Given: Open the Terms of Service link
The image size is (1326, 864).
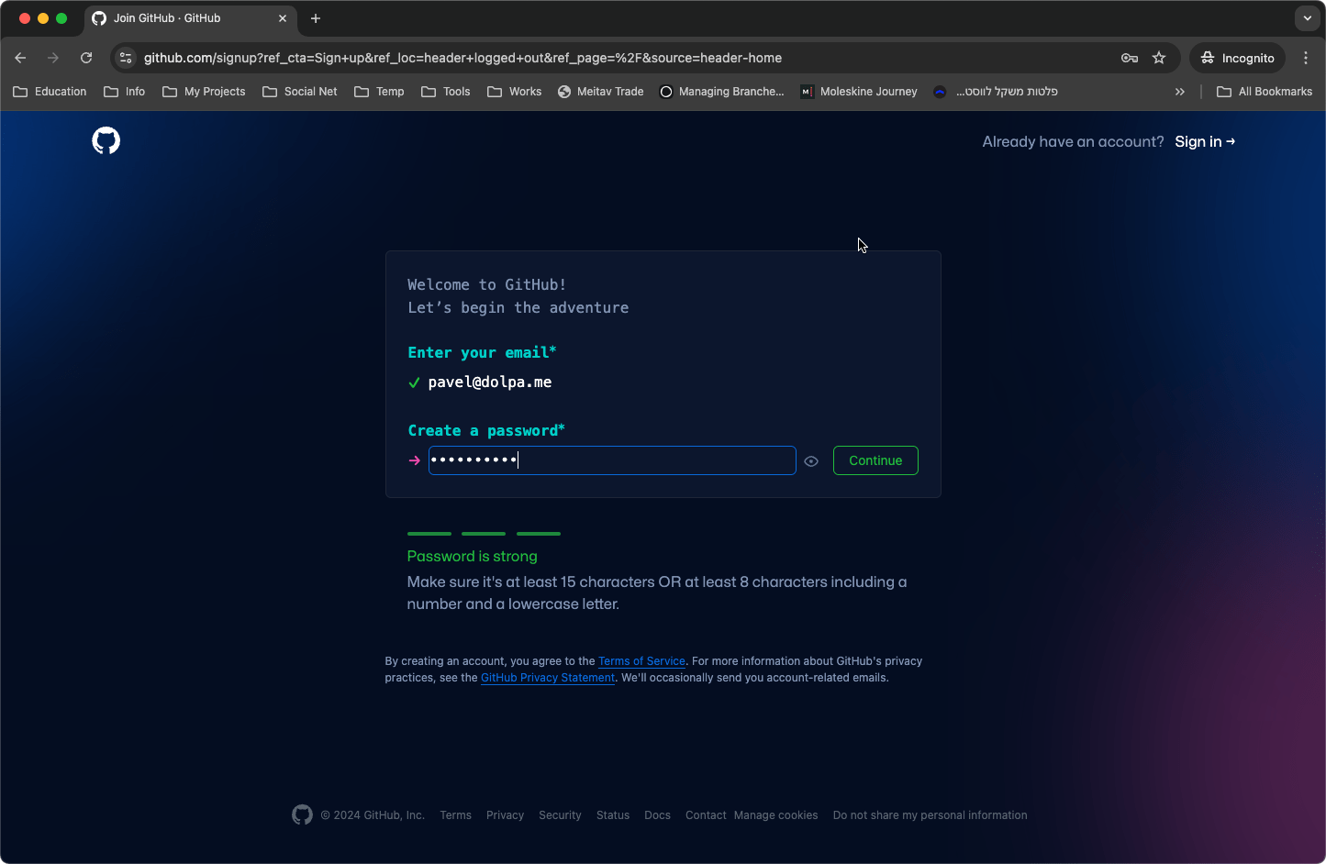Looking at the screenshot, I should [641, 661].
